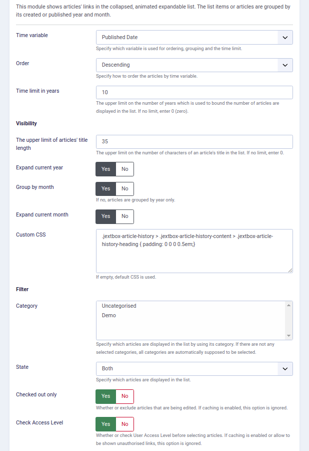The width and height of the screenshot is (309, 451).
Task: Click No for Checked out only
Action: (x=125, y=396)
